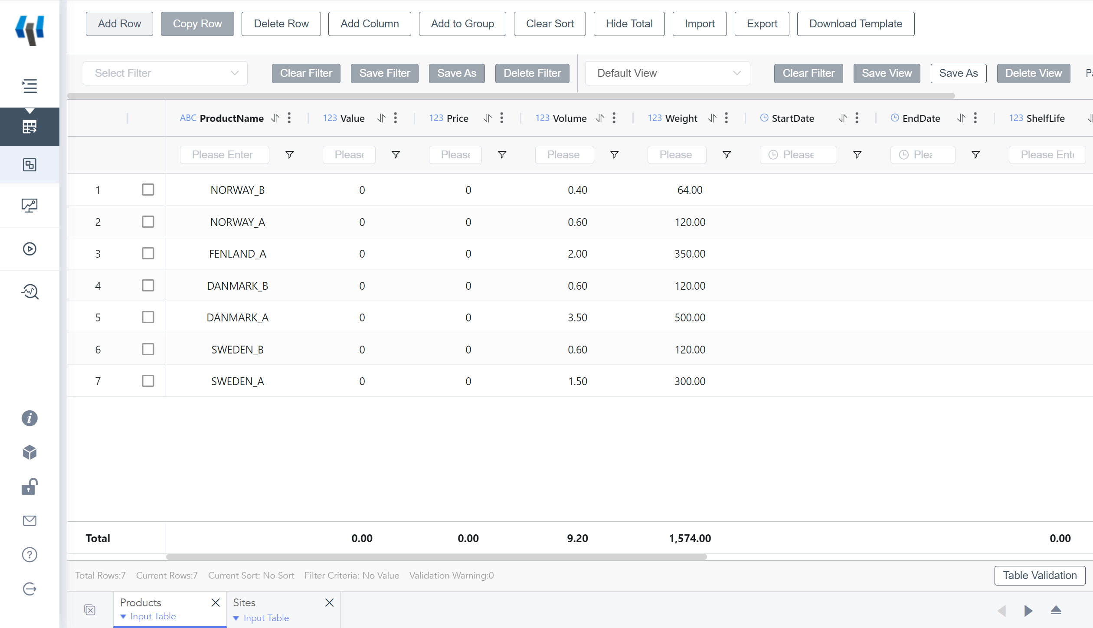Image resolution: width=1093 pixels, height=628 pixels.
Task: Click the Add Row button
Action: (119, 24)
